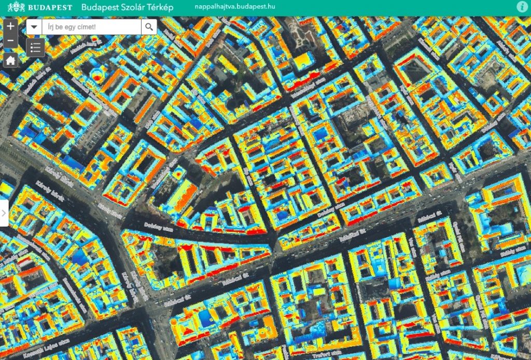Open the layer list panel

tap(35, 47)
